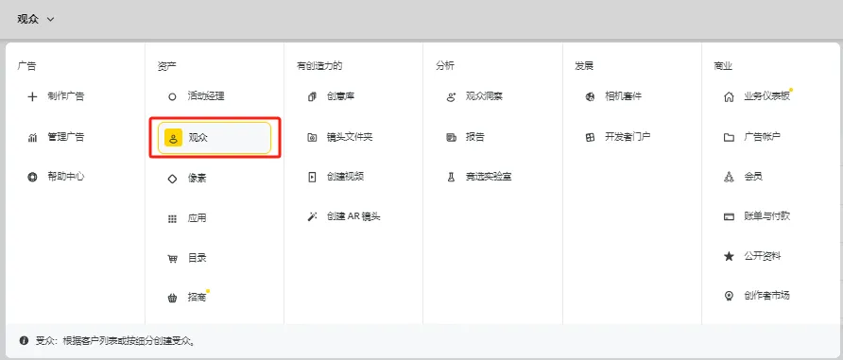This screenshot has width=843, height=360.
Task: Collapse the 观众 dropdown chevron at top
Action: (50, 19)
